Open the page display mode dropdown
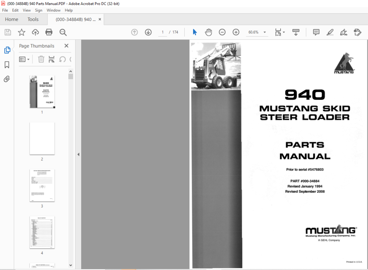This screenshot has width=368, height=270. click(x=280, y=32)
